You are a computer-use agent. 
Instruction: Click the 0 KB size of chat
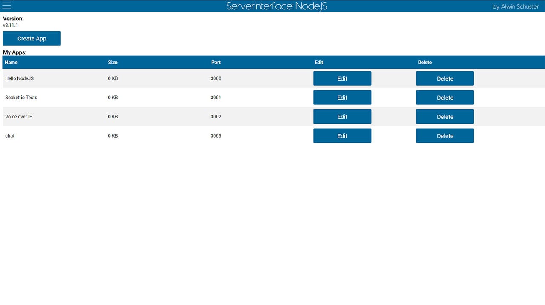pos(113,136)
